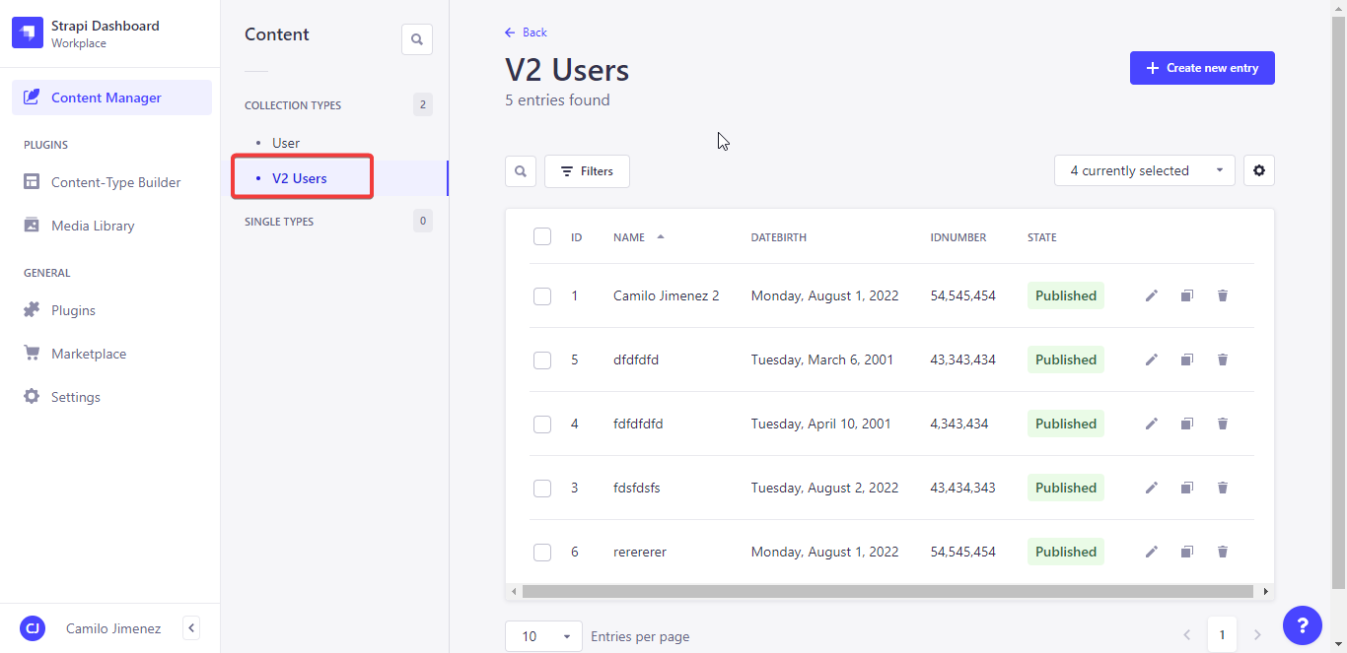
Task: Open the help bubble in the bottom corner
Action: coord(1303,625)
